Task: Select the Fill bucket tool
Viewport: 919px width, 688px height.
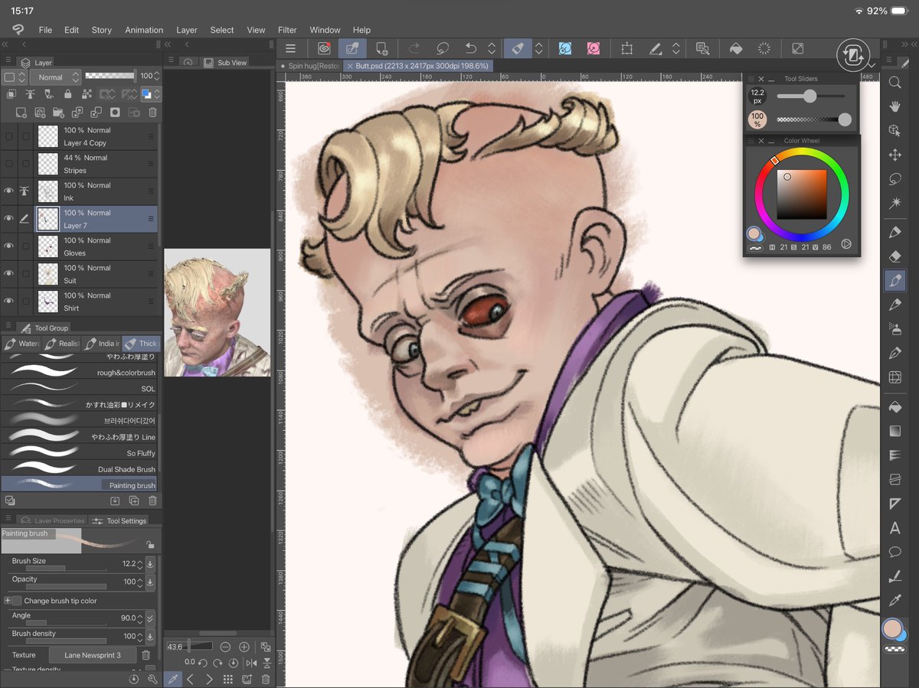Action: (x=894, y=407)
